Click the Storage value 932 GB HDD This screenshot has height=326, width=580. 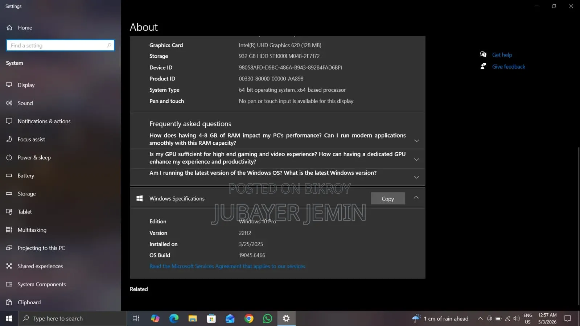point(279,56)
